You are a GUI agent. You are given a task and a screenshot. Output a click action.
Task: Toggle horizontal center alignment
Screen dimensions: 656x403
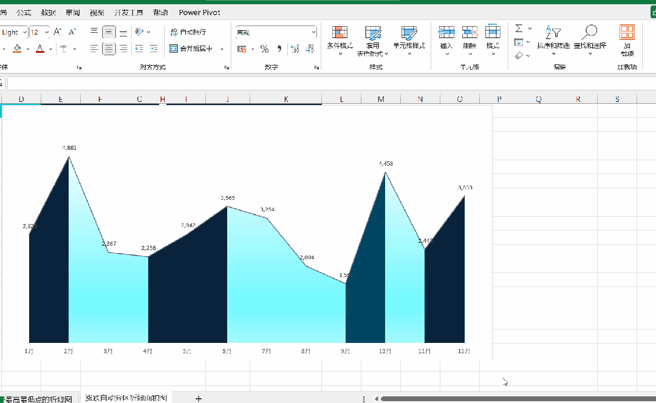(x=109, y=49)
